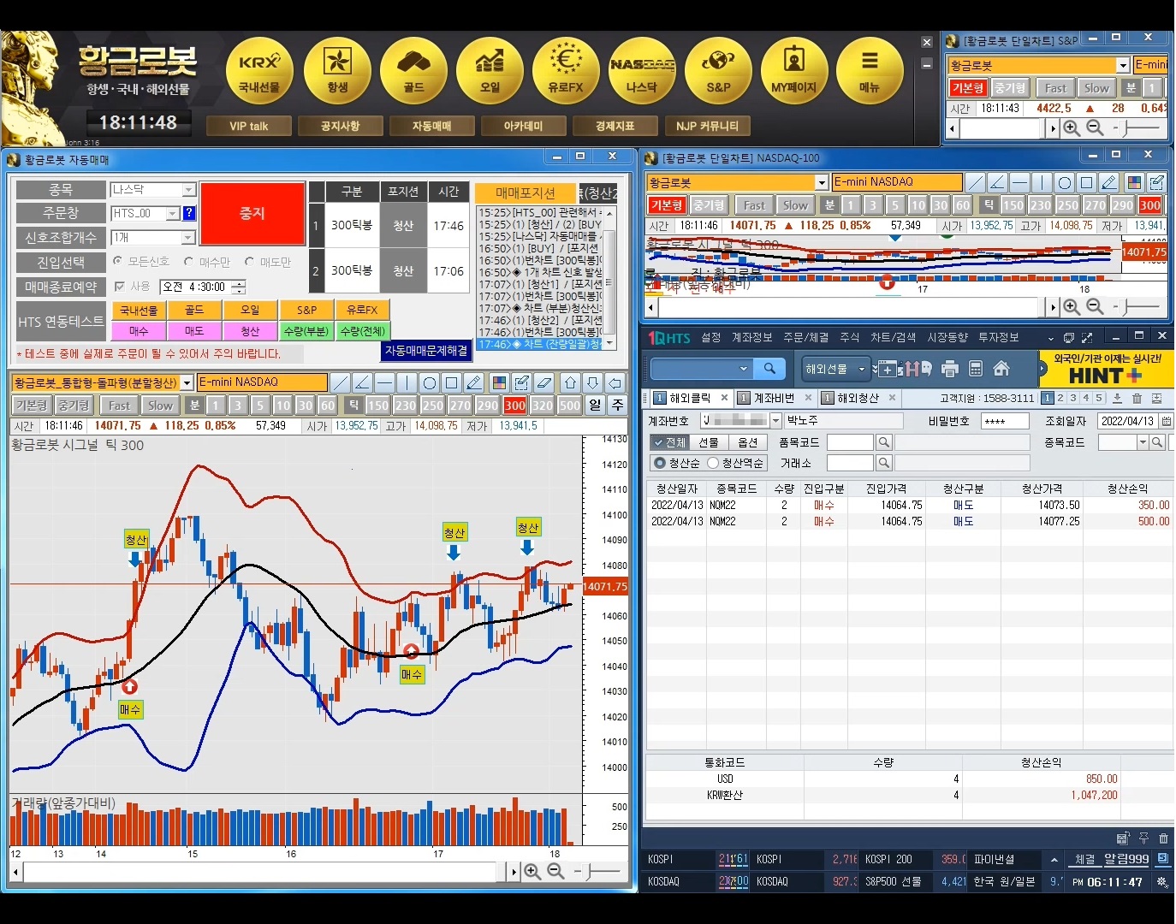
Task: Open the KRX 국내선물 gold button
Action: [259, 72]
